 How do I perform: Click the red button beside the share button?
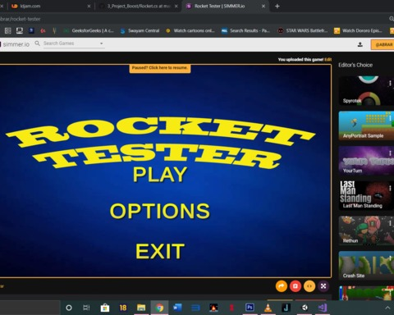(295, 286)
